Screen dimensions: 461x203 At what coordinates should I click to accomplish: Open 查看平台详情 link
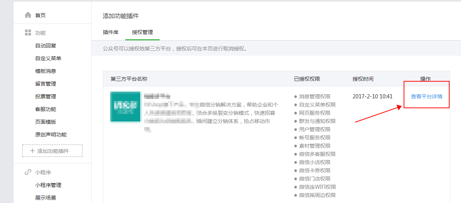pyautogui.click(x=426, y=96)
